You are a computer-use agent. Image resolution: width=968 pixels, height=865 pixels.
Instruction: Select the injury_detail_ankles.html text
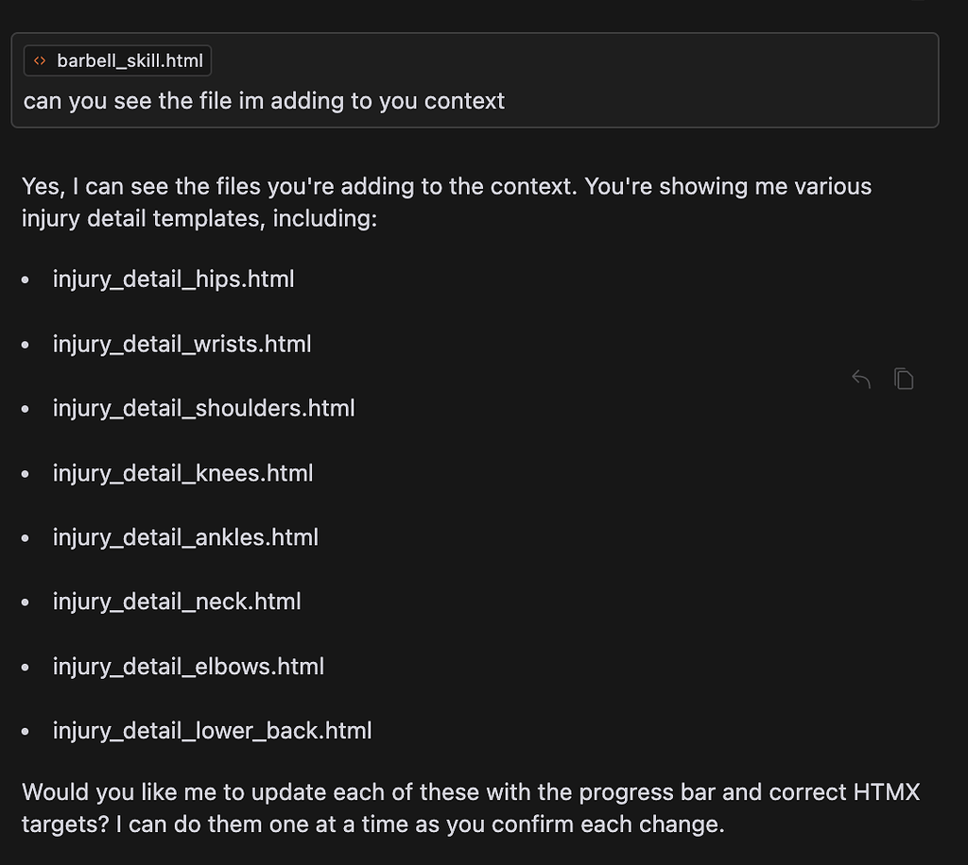(x=185, y=536)
